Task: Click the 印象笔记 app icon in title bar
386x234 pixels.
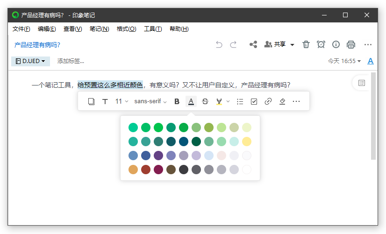Action: 15,15
